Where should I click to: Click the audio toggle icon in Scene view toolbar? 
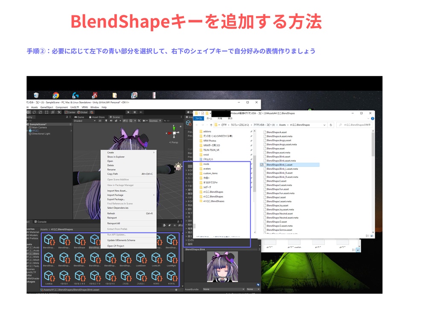pos(111,120)
